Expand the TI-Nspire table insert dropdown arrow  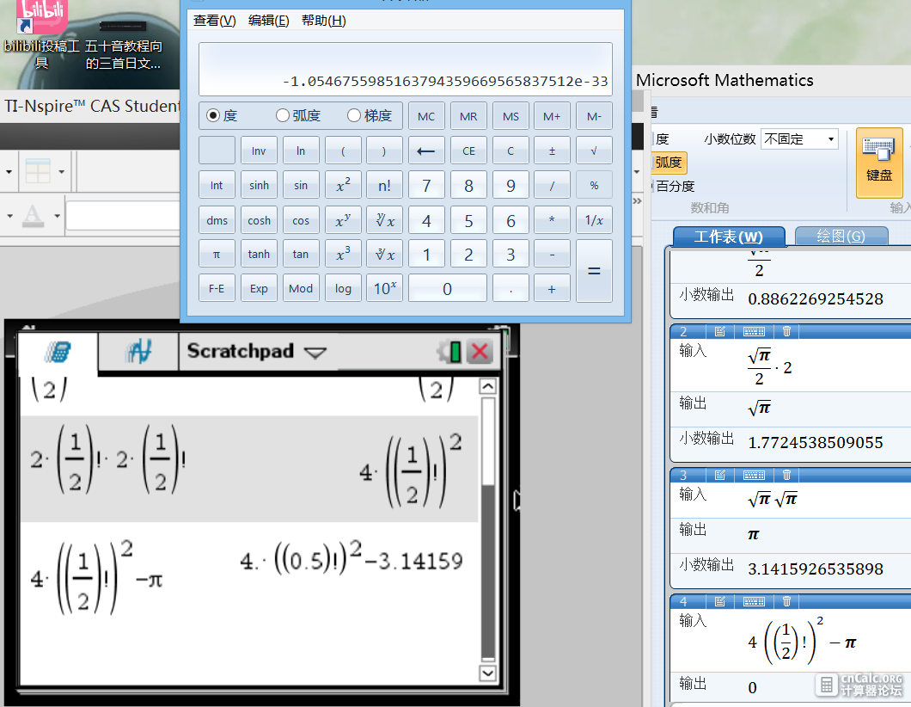[61, 171]
